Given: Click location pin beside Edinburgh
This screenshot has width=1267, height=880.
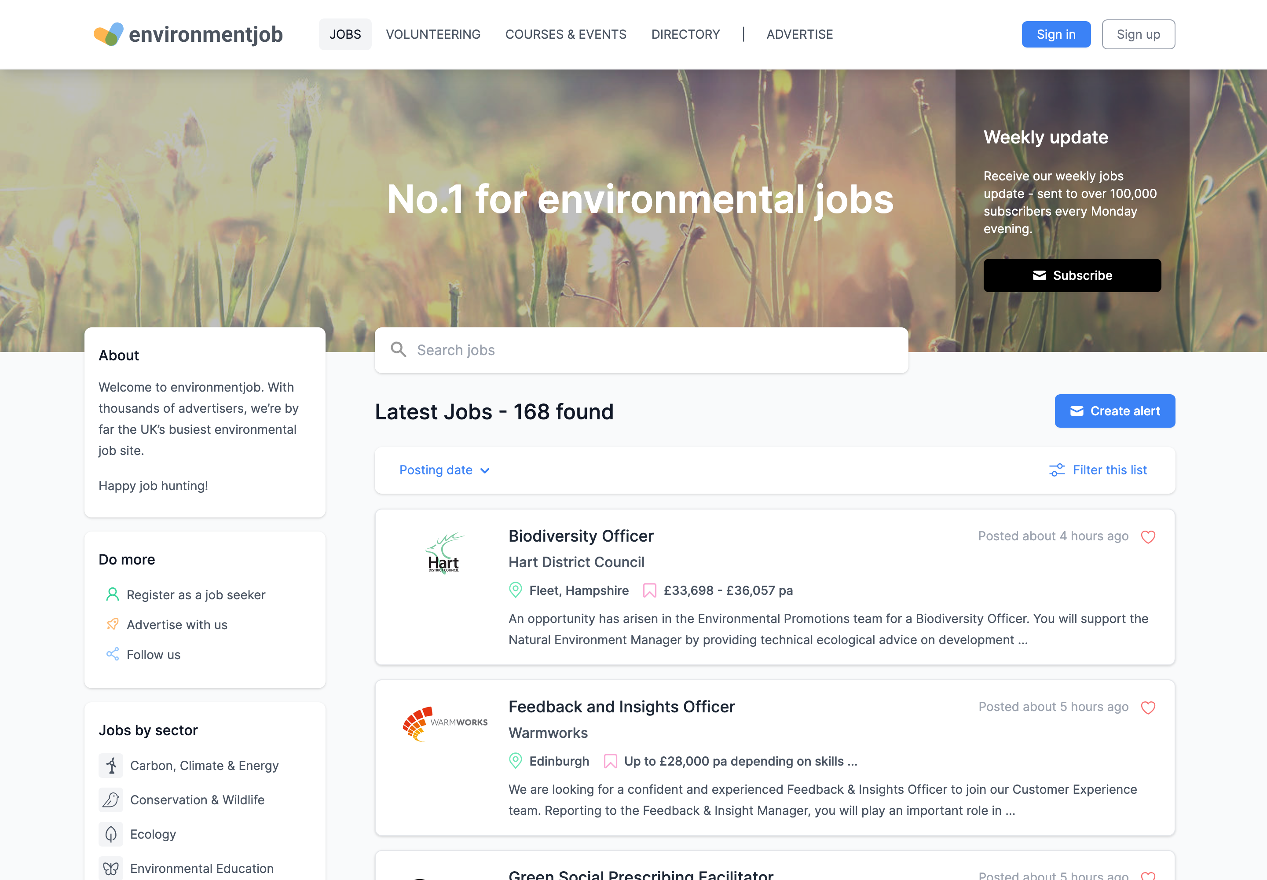Looking at the screenshot, I should [x=515, y=761].
